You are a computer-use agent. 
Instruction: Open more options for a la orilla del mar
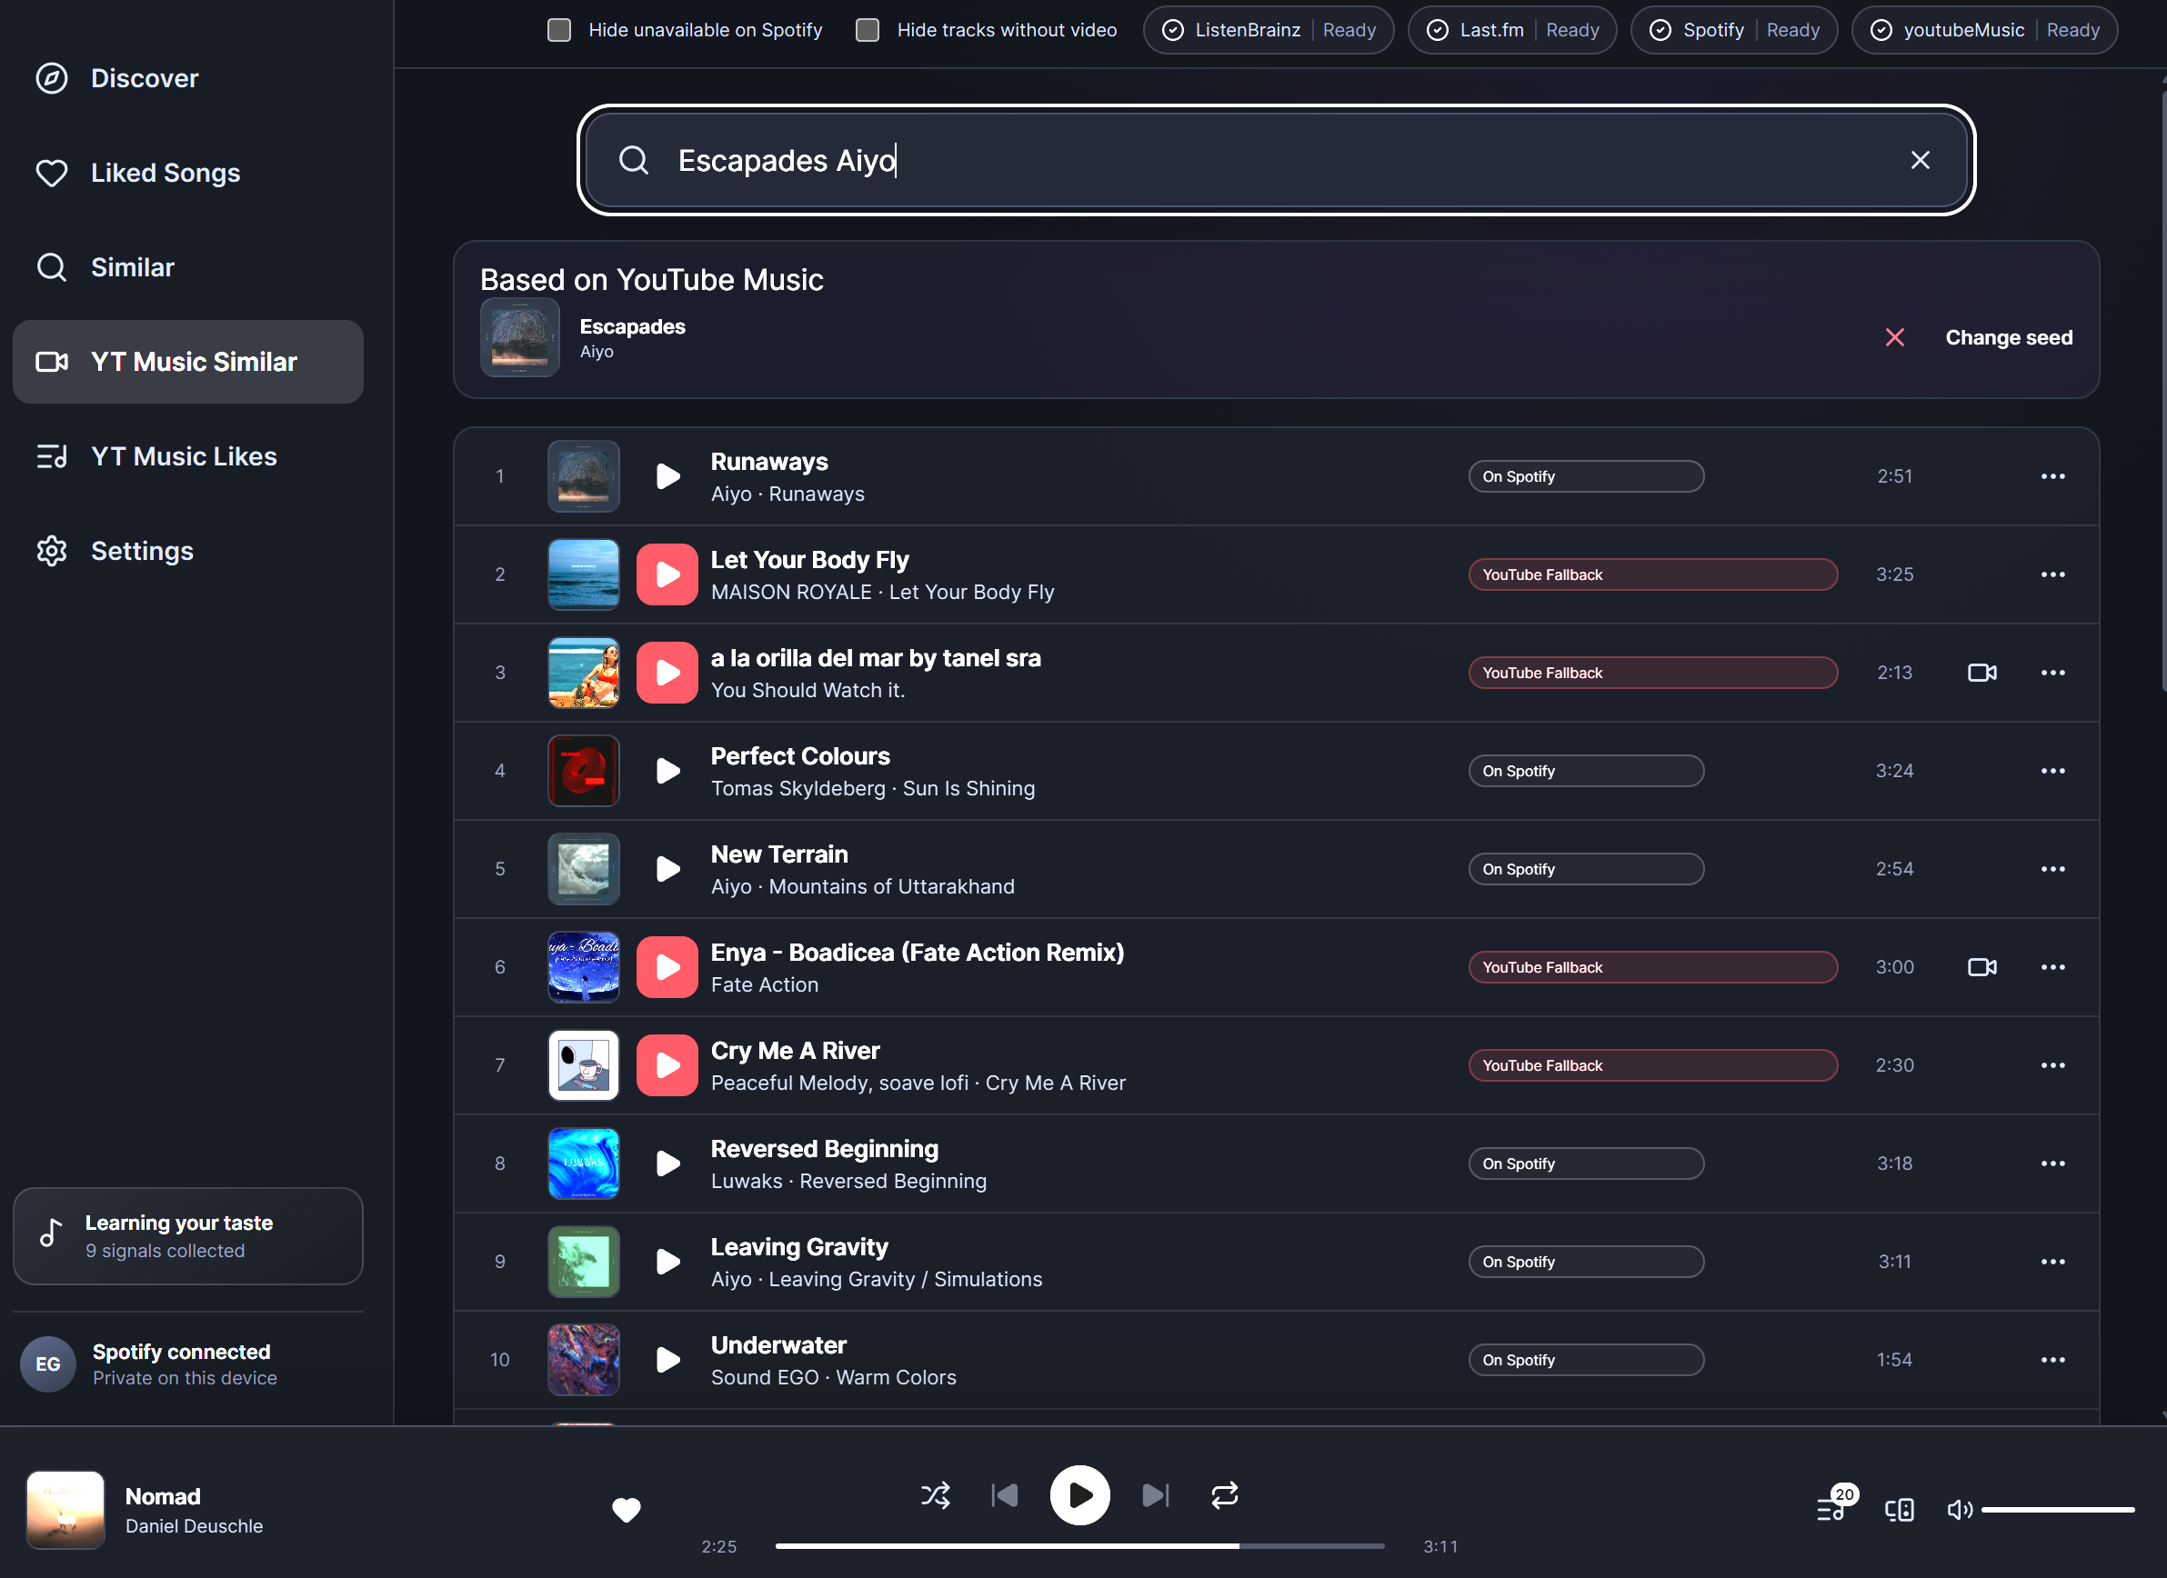coord(2053,674)
